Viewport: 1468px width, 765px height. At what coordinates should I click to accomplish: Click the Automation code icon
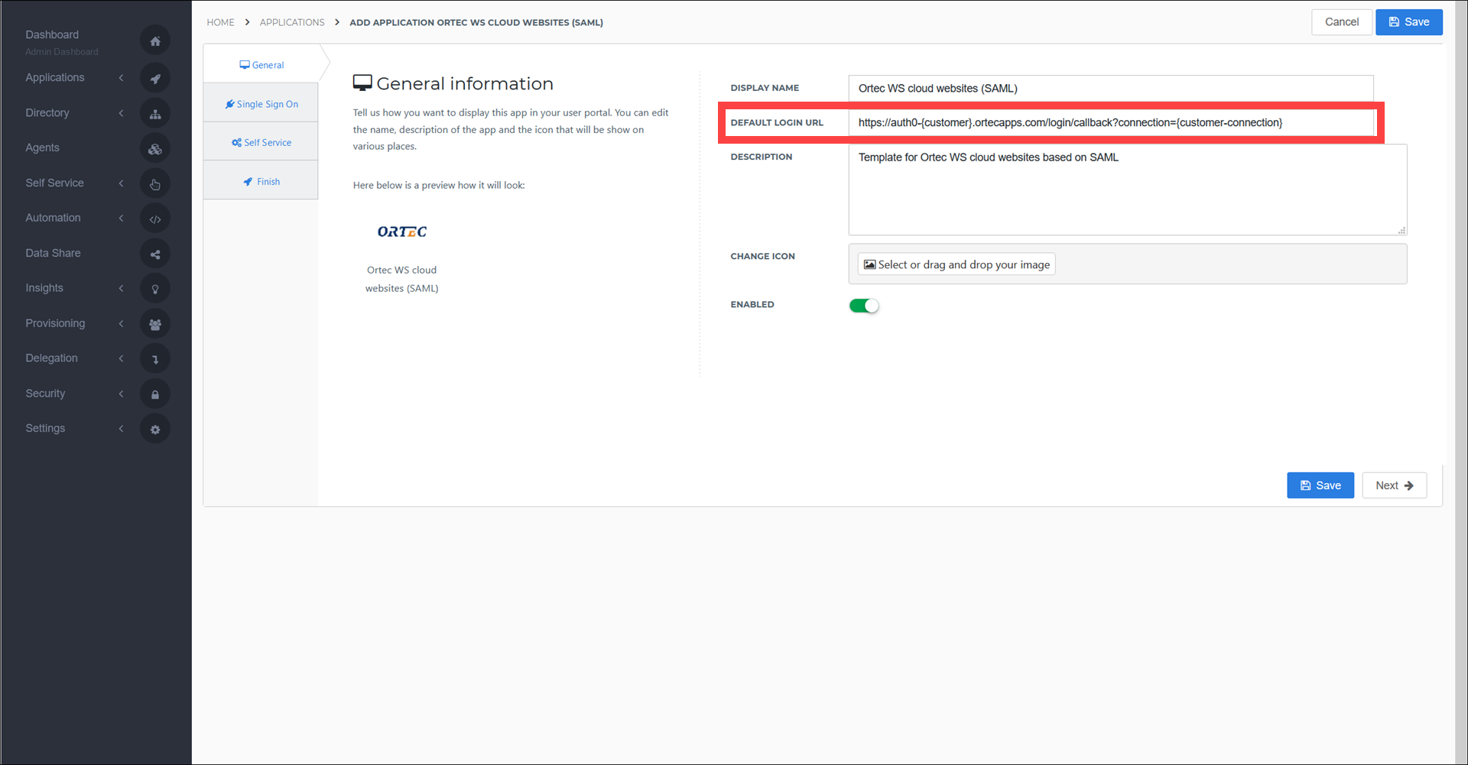pos(155,219)
